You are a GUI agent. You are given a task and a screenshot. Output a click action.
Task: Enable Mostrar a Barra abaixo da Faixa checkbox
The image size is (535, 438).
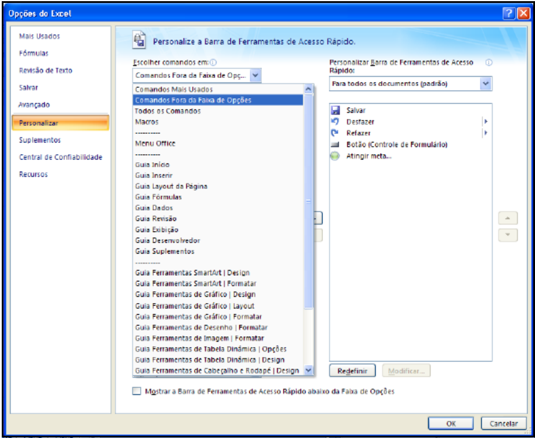coord(137,392)
